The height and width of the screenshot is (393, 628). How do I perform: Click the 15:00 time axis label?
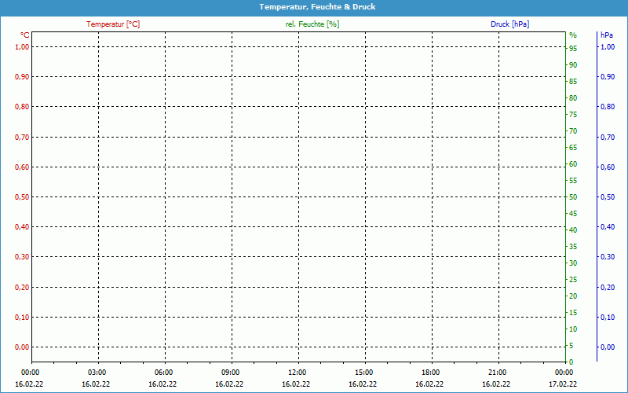(364, 373)
